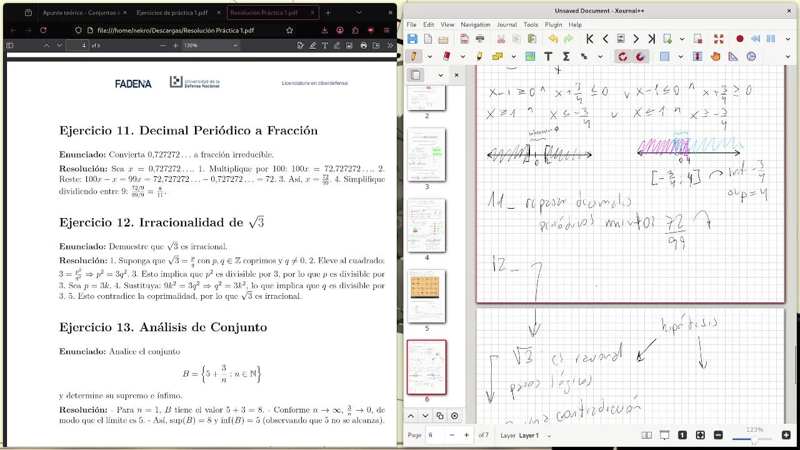Open eraser options dropdown
800x450 pixels.
(462, 56)
